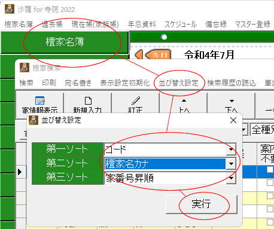
Task: Close the 並び替え設定 dialog
Action: 233,120
